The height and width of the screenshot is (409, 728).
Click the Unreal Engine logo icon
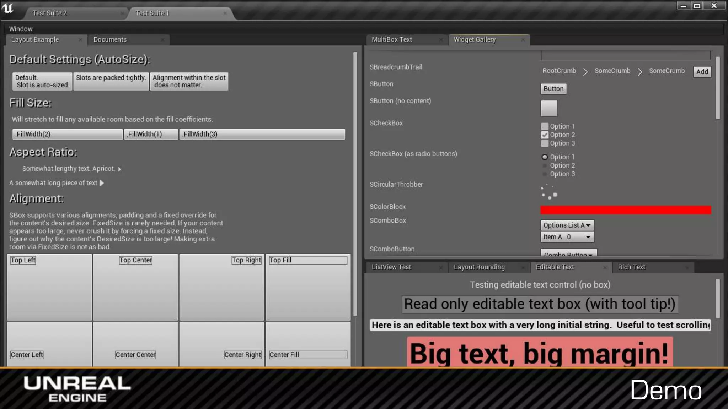[8, 8]
